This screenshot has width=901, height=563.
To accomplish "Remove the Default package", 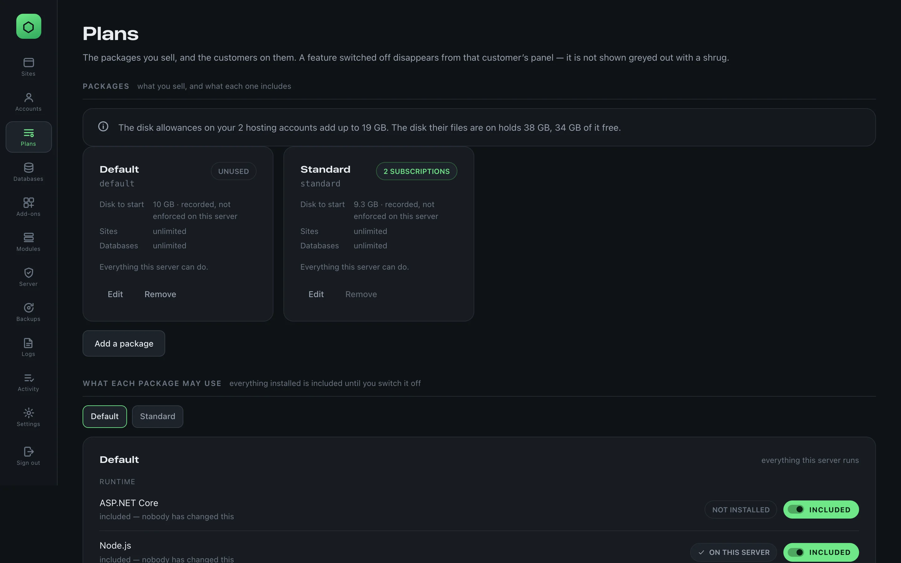I will click(x=160, y=294).
